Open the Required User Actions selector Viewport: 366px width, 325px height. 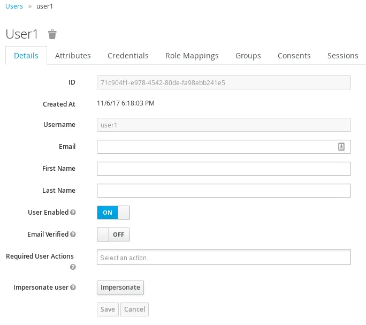coord(224,257)
